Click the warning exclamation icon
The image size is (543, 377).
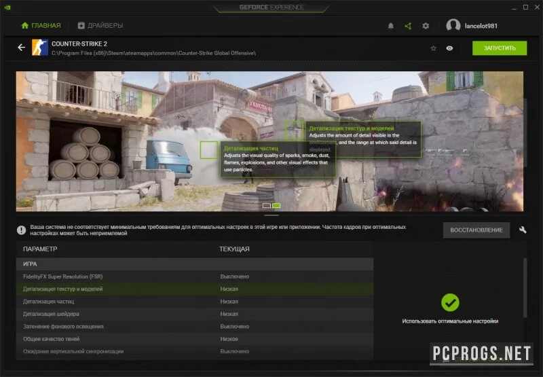pos(22,230)
